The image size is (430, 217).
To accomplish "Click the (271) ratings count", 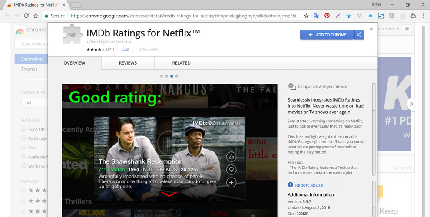I will 110,49.
